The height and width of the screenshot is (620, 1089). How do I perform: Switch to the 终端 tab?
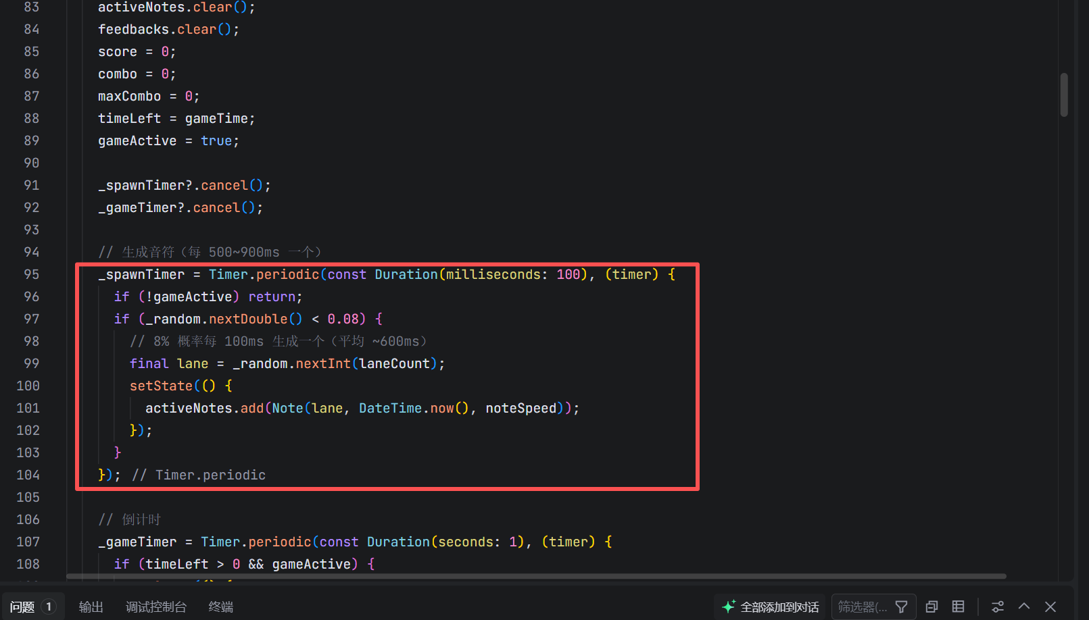pos(221,606)
